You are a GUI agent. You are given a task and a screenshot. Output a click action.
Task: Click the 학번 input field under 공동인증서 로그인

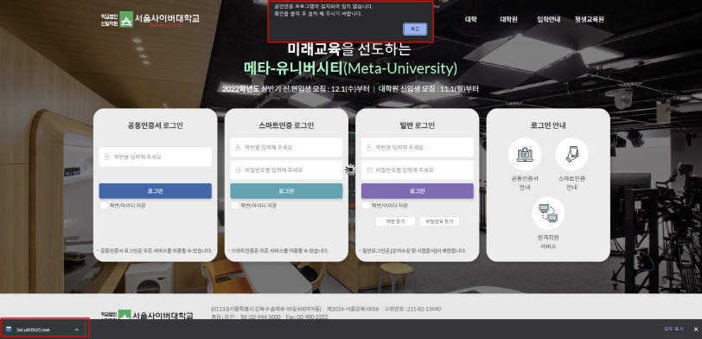tap(156, 157)
